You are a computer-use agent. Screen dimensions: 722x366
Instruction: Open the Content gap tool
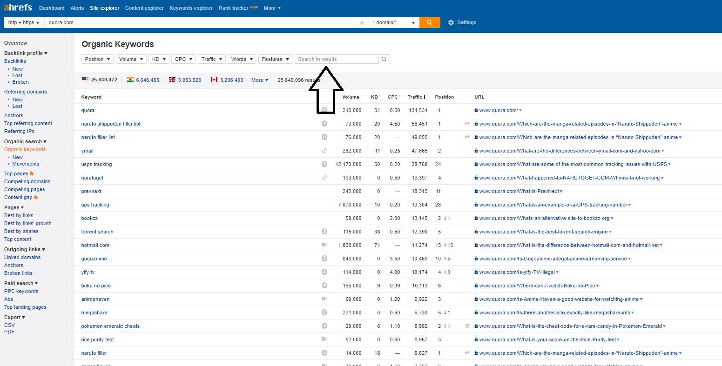pyautogui.click(x=18, y=197)
